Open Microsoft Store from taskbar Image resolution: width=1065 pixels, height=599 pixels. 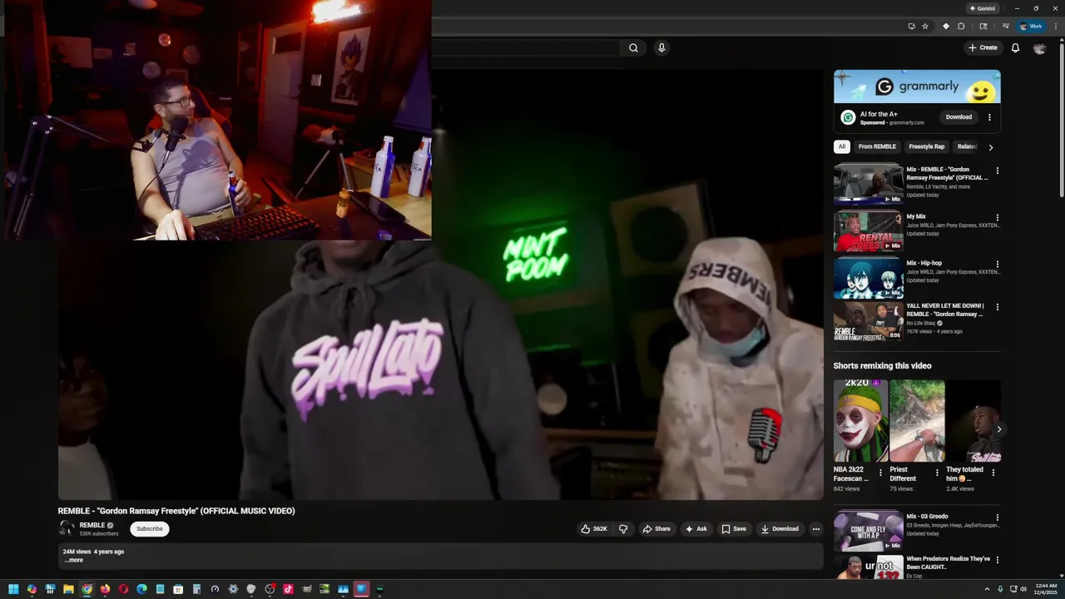tap(178, 589)
